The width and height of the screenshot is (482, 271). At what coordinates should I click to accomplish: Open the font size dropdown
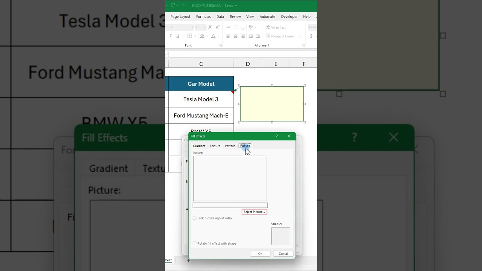204,27
